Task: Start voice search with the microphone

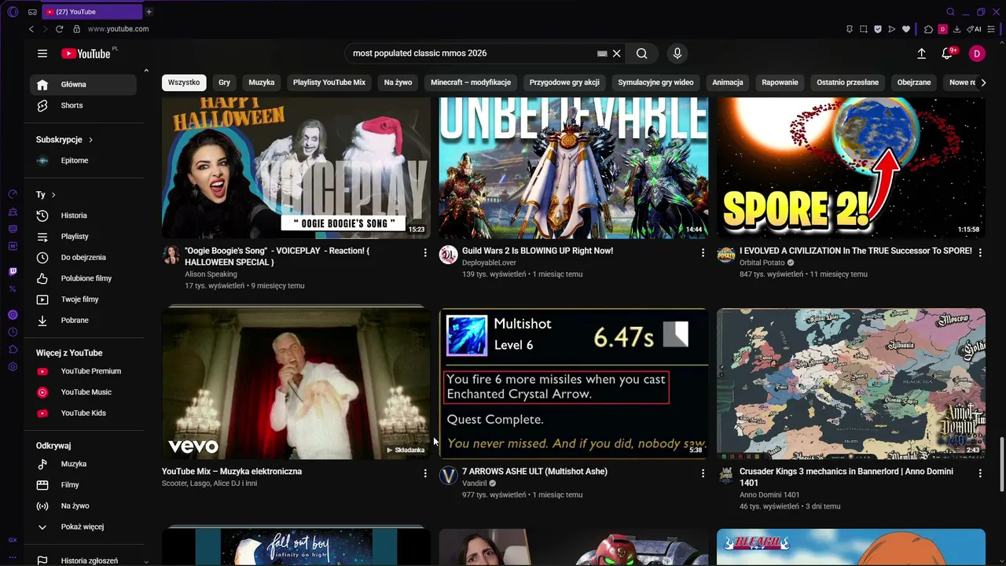Action: pos(677,53)
